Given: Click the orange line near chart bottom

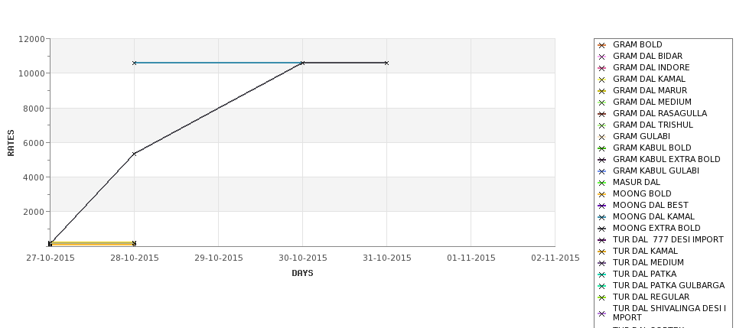Looking at the screenshot, I should tap(92, 243).
